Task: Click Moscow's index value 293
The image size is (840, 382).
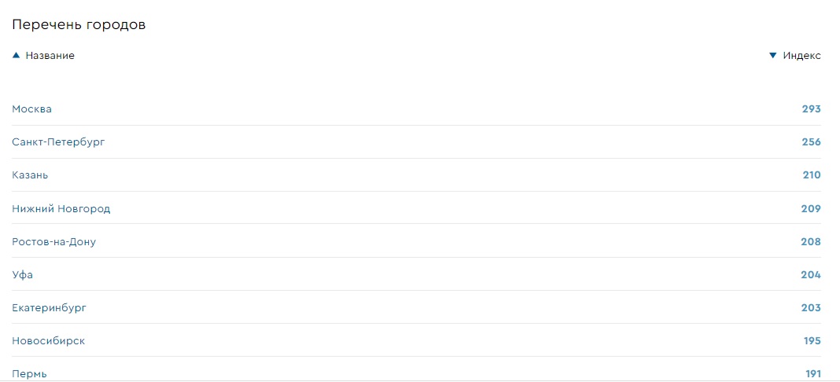Action: tap(811, 109)
